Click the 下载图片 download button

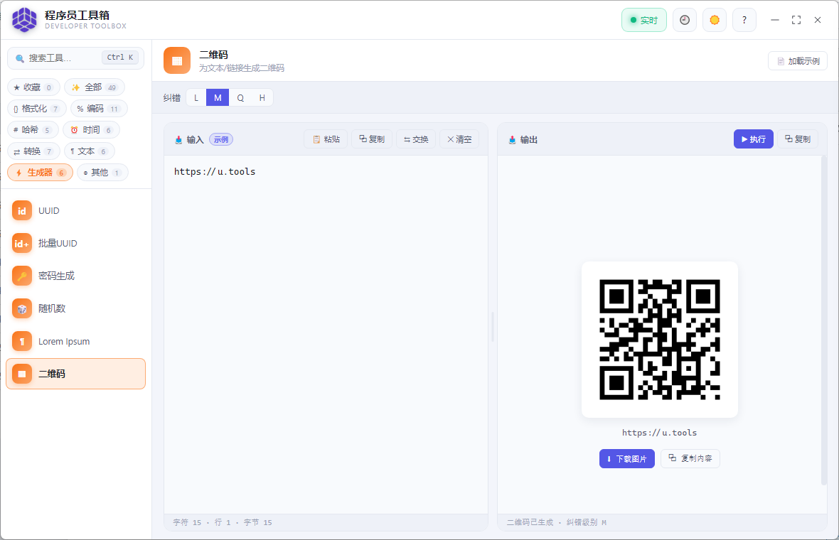(627, 459)
